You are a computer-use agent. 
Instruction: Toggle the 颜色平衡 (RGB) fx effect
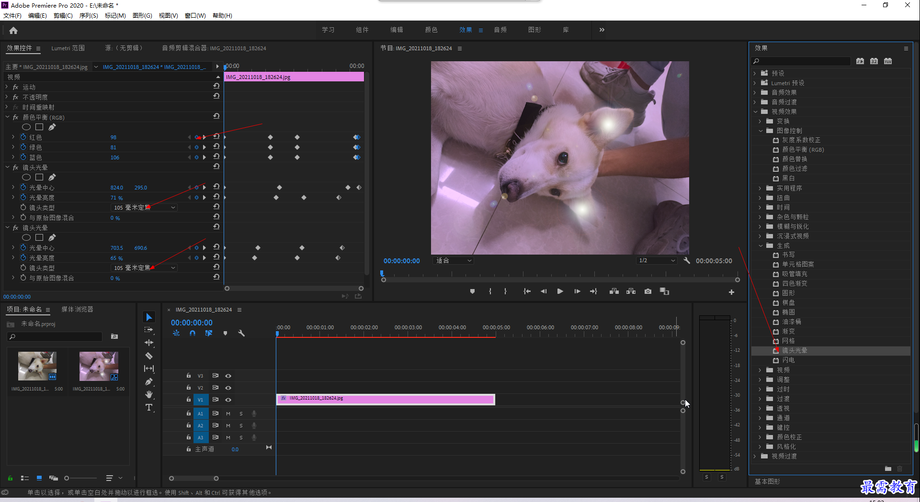(x=15, y=117)
